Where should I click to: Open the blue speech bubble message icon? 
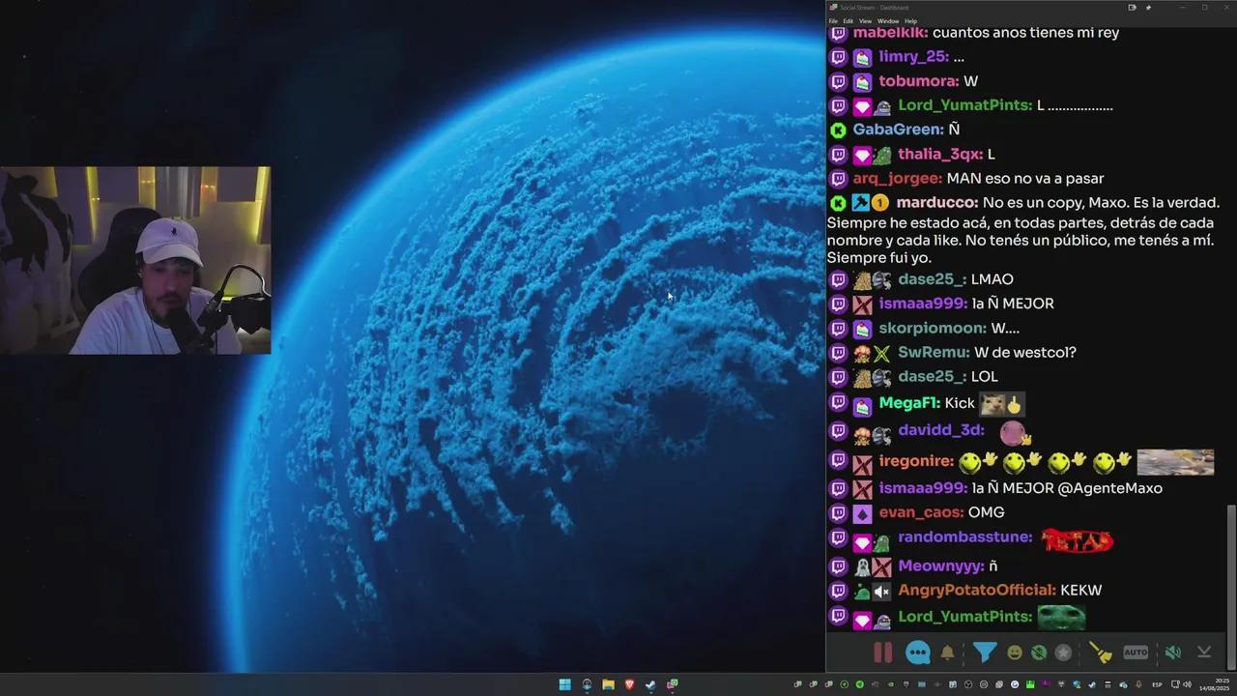click(918, 652)
